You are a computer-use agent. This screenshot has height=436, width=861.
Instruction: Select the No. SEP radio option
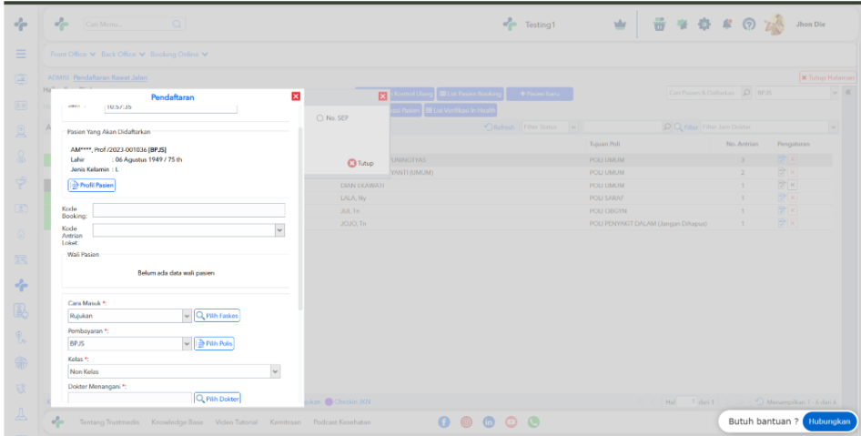pos(320,118)
